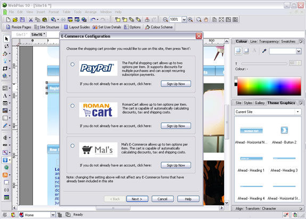Open the Options toolbar item
306x219 pixels.
[133, 27]
